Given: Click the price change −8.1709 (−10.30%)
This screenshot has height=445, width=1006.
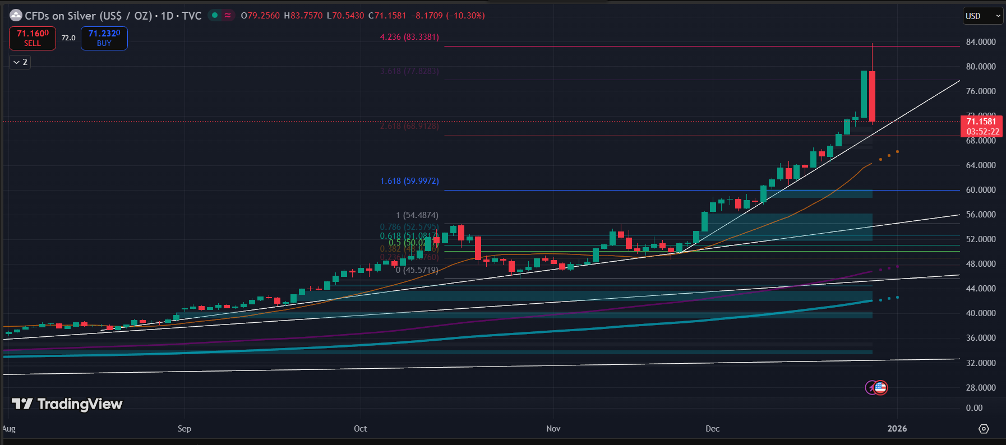Looking at the screenshot, I should (x=448, y=16).
